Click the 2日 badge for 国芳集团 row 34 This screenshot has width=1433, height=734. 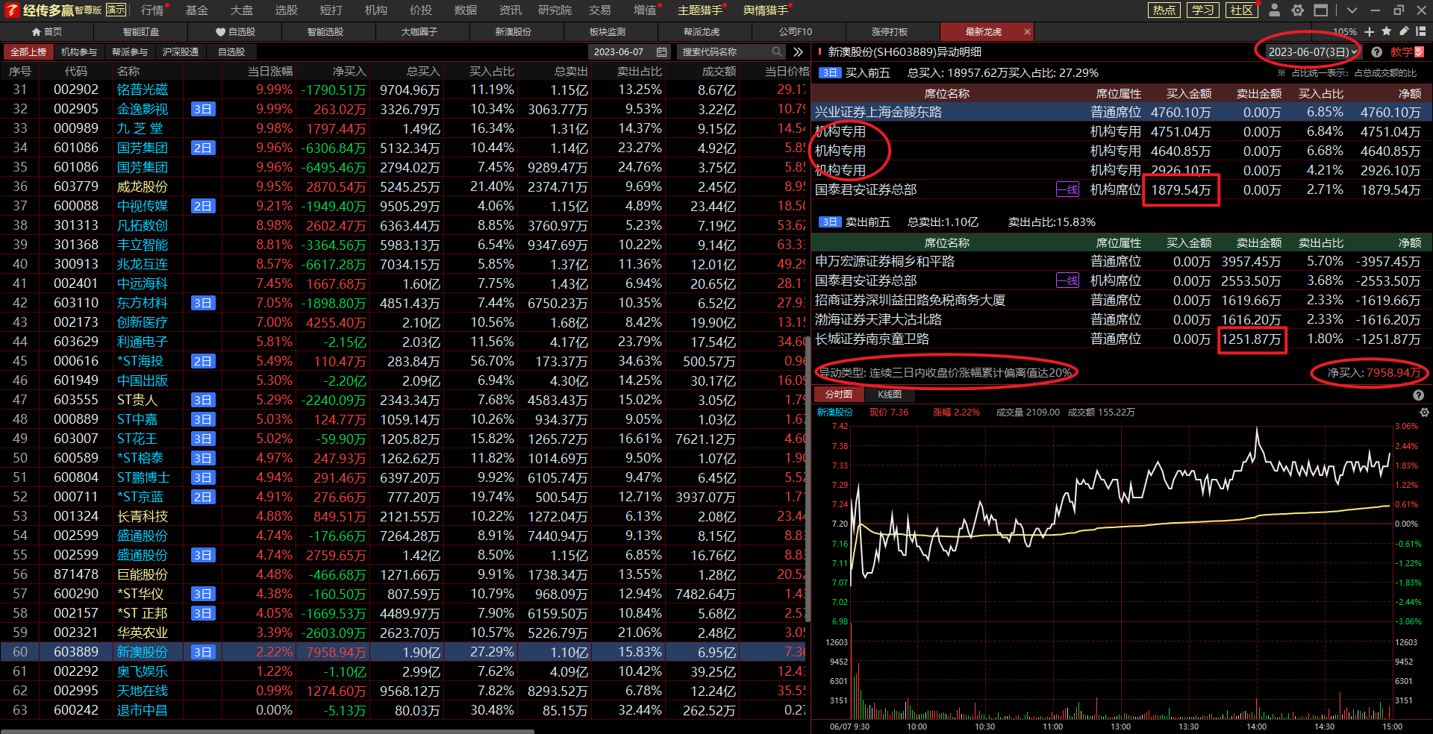pyautogui.click(x=203, y=148)
